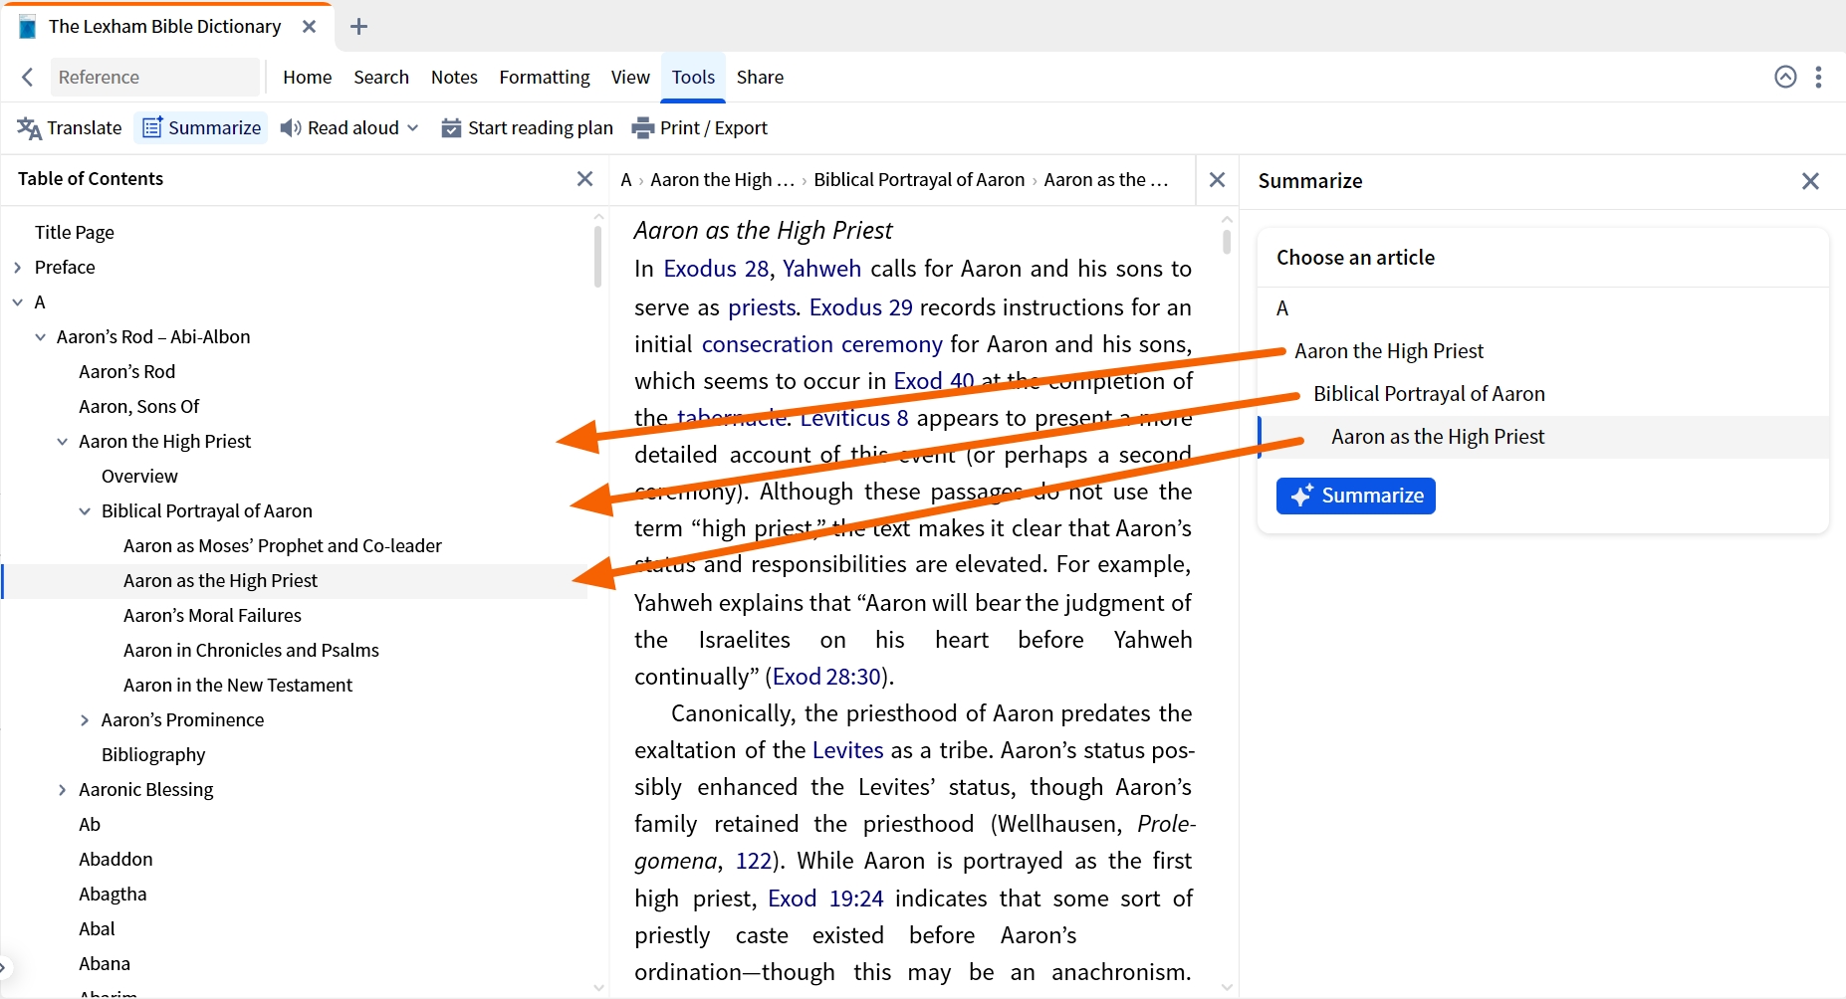Follow the Exodus 28 link
Image resolution: width=1846 pixels, height=999 pixels.
point(716,269)
